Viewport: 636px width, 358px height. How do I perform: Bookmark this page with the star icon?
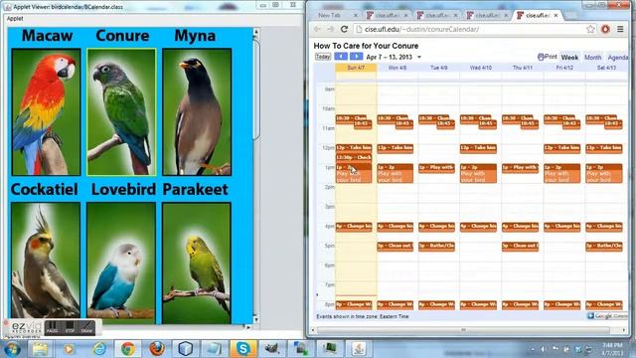[x=590, y=29]
